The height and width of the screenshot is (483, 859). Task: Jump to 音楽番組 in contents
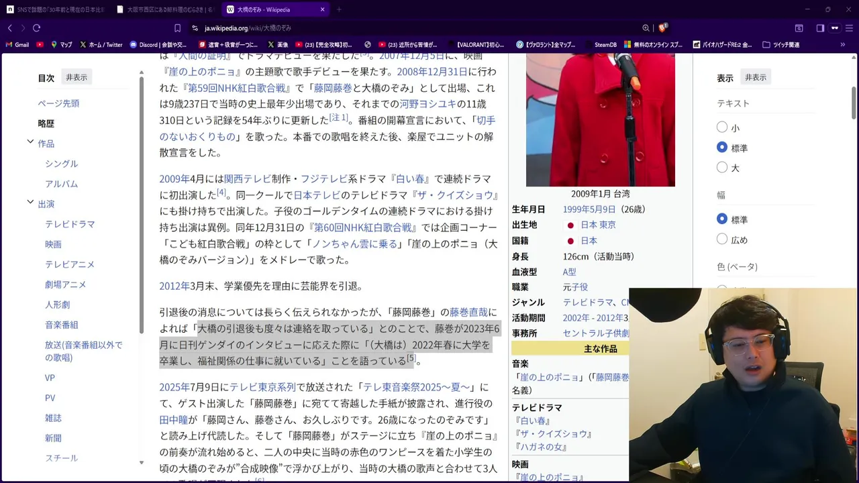pyautogui.click(x=62, y=325)
